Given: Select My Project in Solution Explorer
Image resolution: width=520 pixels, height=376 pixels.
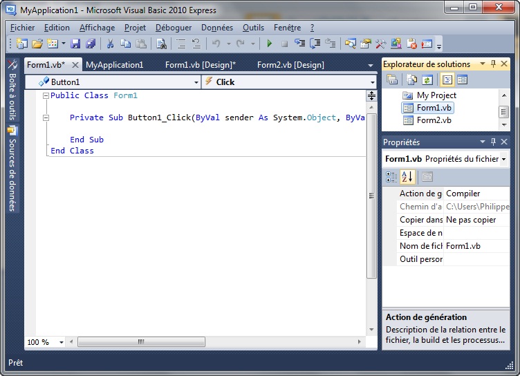Looking at the screenshot, I should pos(429,95).
